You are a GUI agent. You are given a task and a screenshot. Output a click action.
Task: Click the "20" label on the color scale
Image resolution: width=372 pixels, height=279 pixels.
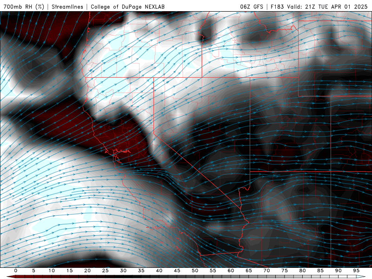87,271
